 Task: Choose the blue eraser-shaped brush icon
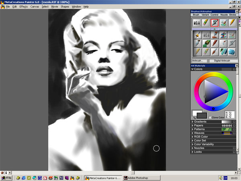[232, 52]
